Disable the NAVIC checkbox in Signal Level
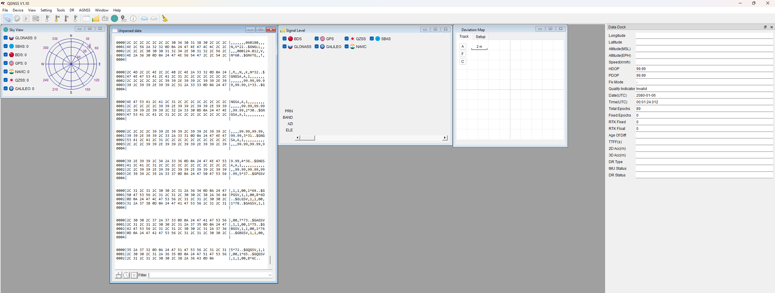Image resolution: width=775 pixels, height=293 pixels. 346,47
